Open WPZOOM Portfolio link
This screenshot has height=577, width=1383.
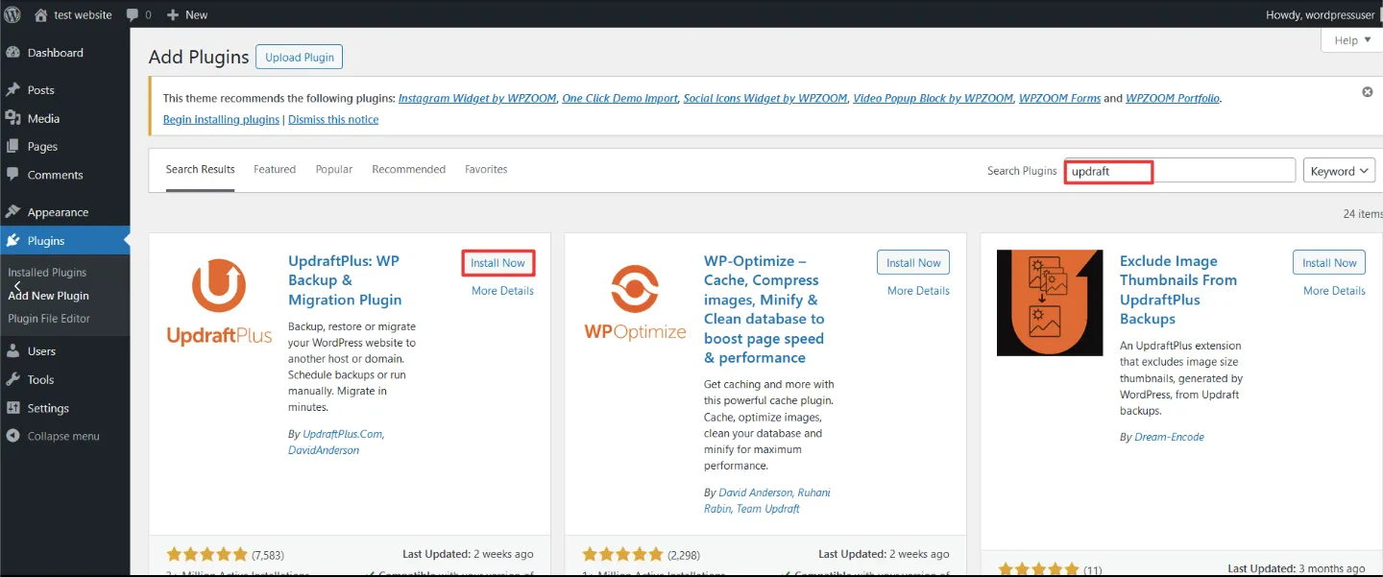click(1173, 98)
